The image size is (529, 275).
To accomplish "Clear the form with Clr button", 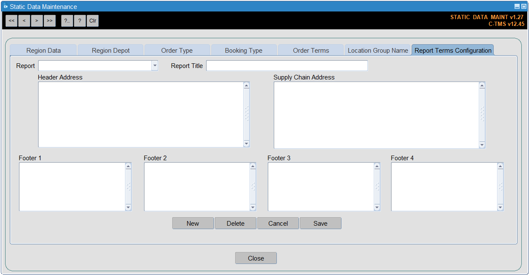I will [93, 21].
